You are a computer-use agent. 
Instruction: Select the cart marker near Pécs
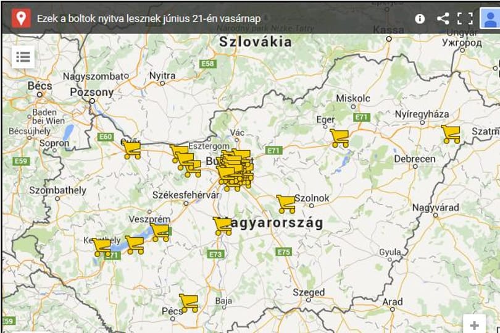189,303
